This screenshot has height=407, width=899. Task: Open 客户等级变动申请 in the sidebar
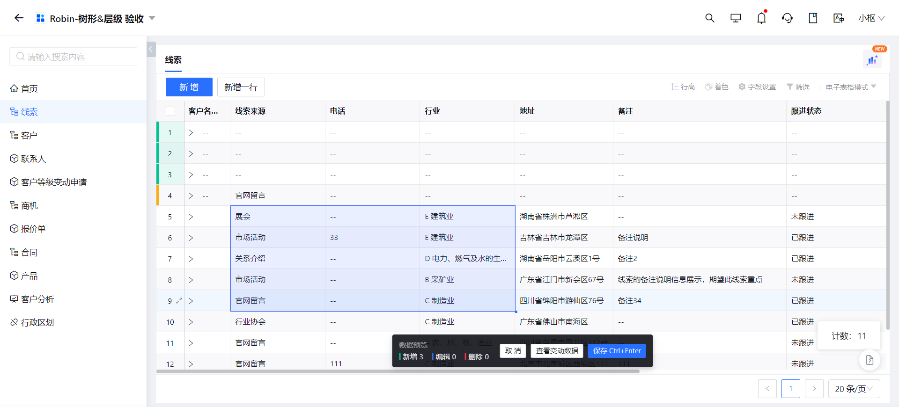click(73, 182)
